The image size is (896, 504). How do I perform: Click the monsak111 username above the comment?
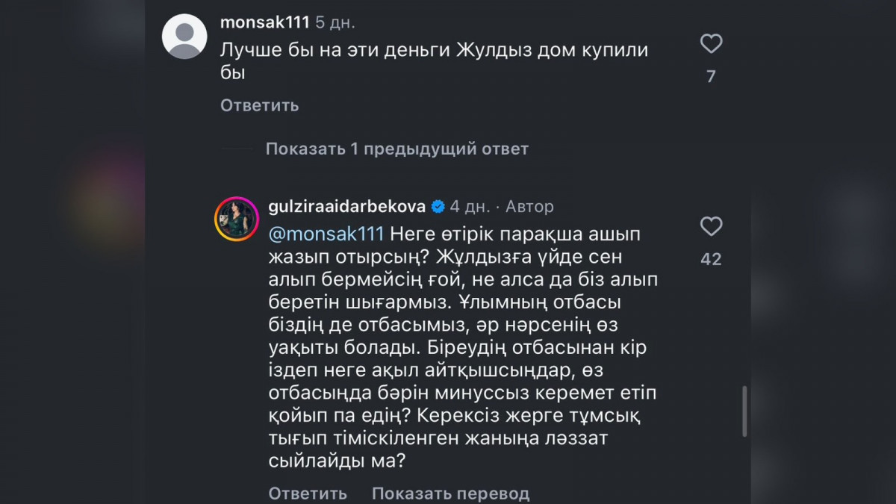(264, 22)
